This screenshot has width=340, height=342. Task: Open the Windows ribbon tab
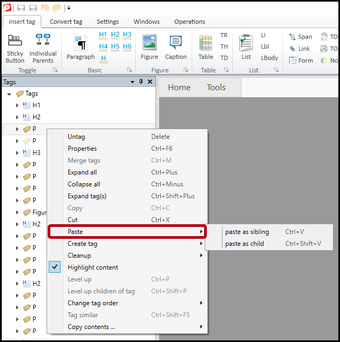(147, 22)
